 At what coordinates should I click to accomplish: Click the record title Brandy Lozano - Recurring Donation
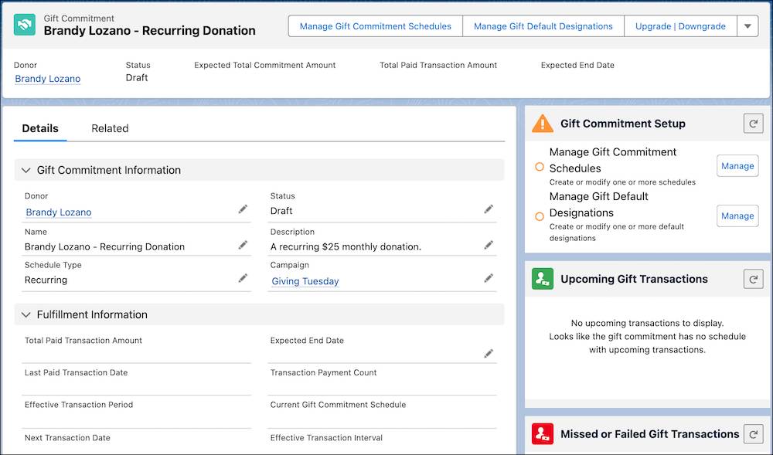[x=149, y=31]
